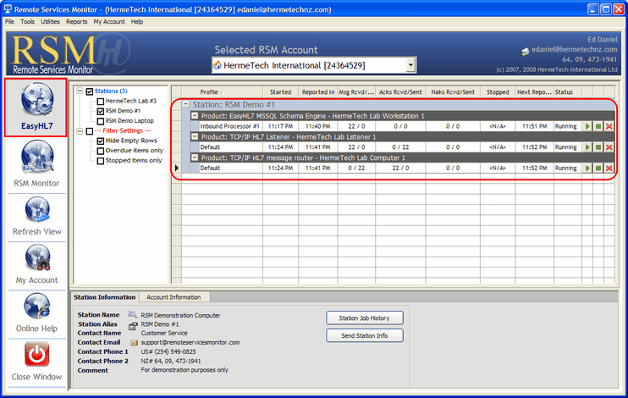Viewport: 628px width, 398px height.
Task: Click the Station Alias icon
Action: pyautogui.click(x=133, y=326)
